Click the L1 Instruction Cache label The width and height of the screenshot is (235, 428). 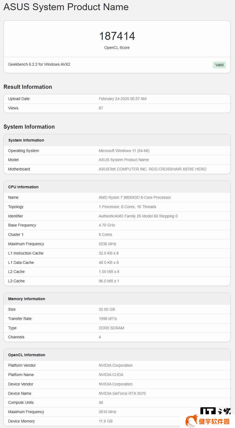point(26,253)
